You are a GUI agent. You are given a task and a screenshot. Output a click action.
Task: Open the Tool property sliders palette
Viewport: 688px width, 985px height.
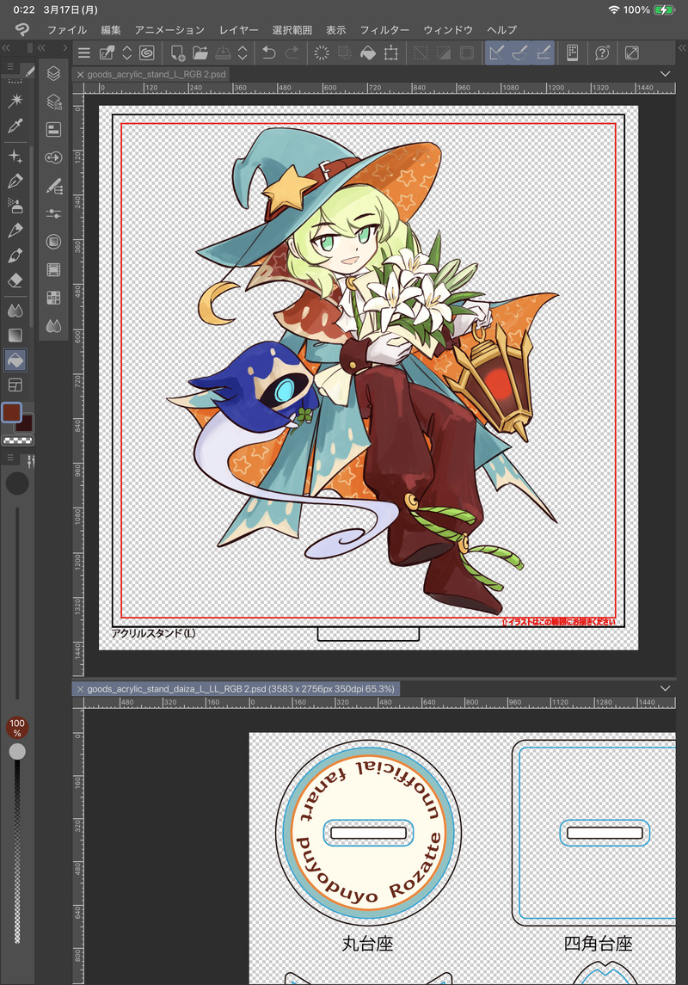(53, 213)
